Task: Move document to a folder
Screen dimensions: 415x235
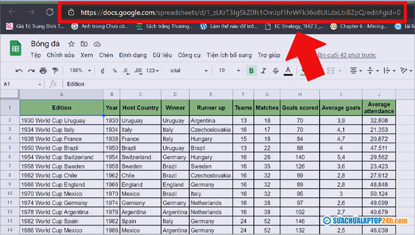Action: pyautogui.click(x=84, y=44)
